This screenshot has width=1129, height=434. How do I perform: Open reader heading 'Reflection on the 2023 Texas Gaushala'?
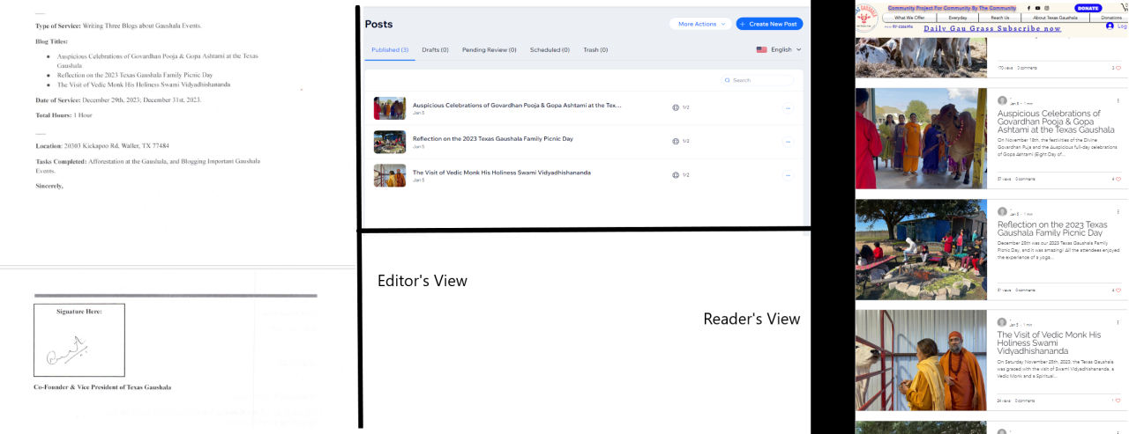pos(1052,229)
